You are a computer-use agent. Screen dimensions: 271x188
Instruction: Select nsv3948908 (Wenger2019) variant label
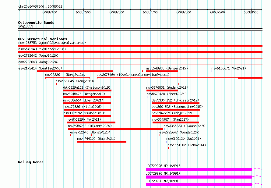pos(167,68)
